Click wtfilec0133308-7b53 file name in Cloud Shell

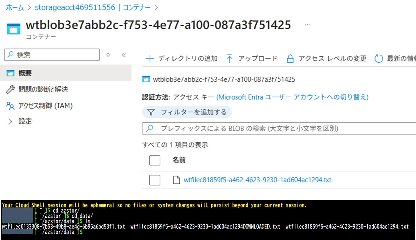pyautogui.click(x=63, y=227)
